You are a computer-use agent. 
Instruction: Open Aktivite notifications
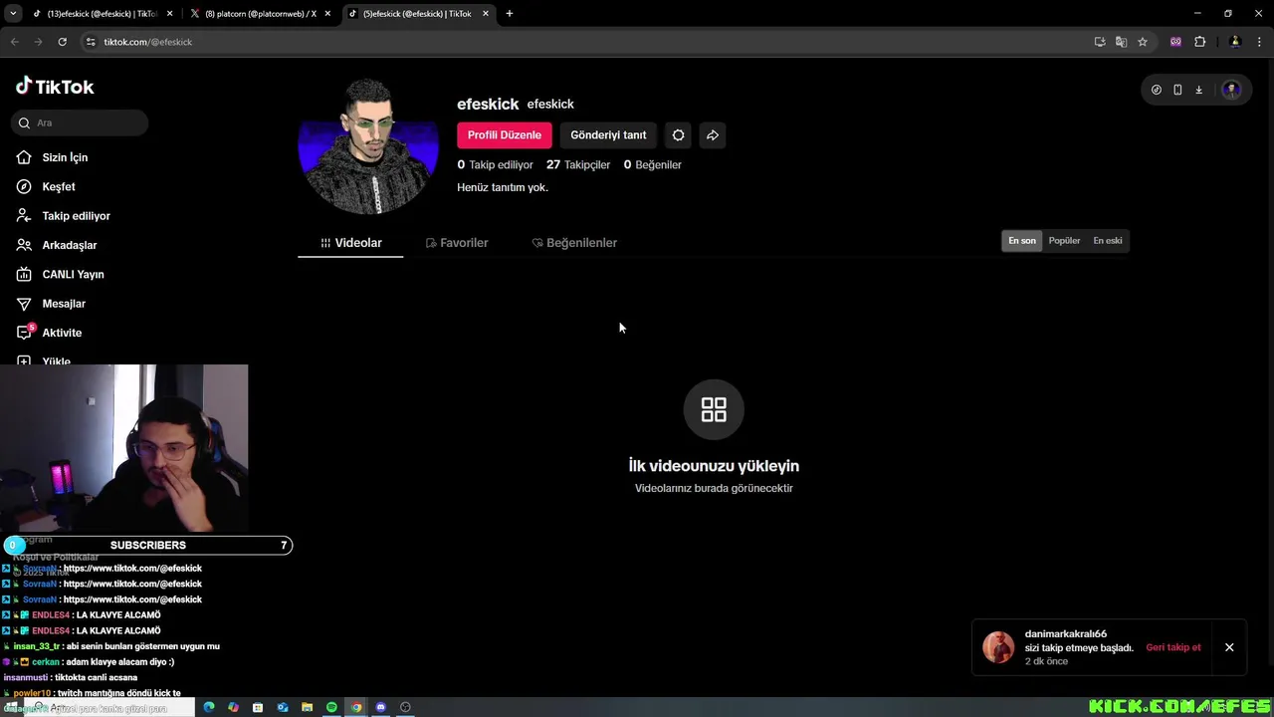[x=62, y=333]
